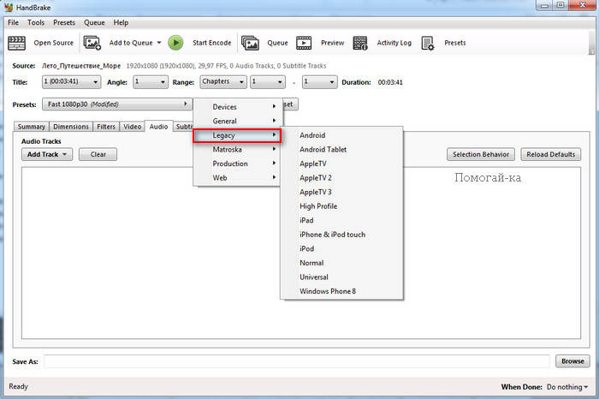Expand the Add Track split button
599x399 pixels.
coord(65,154)
